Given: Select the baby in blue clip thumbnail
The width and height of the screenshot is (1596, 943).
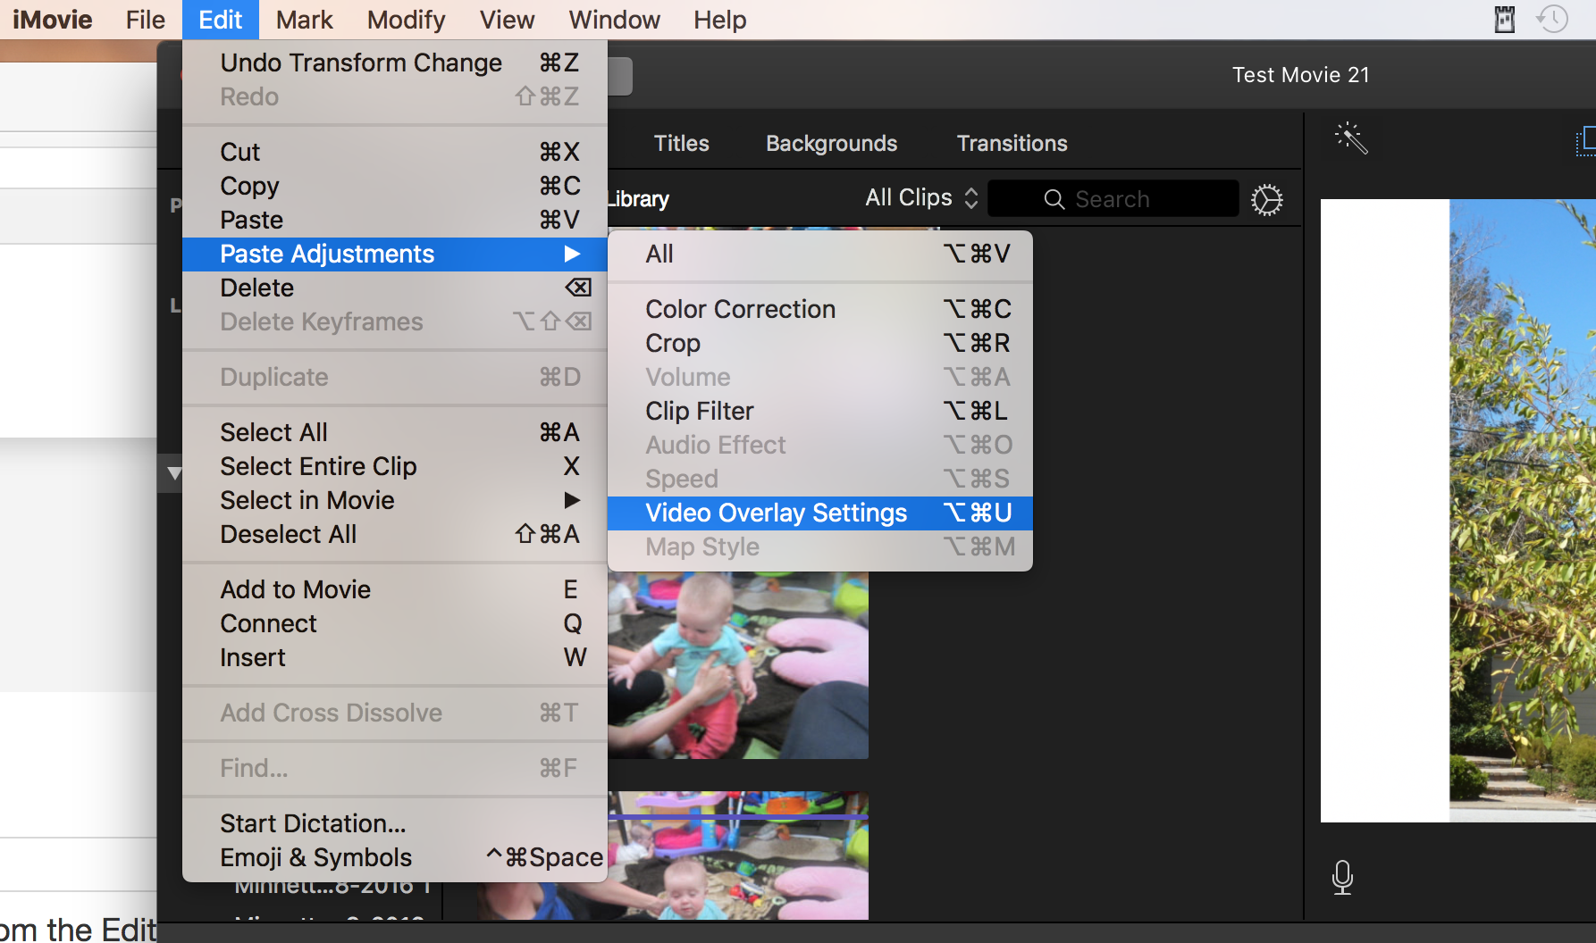Looking at the screenshot, I should point(738,665).
